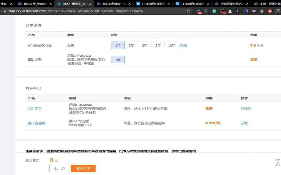
Task: Click the 说明 column header
Action: [x=127, y=98]
